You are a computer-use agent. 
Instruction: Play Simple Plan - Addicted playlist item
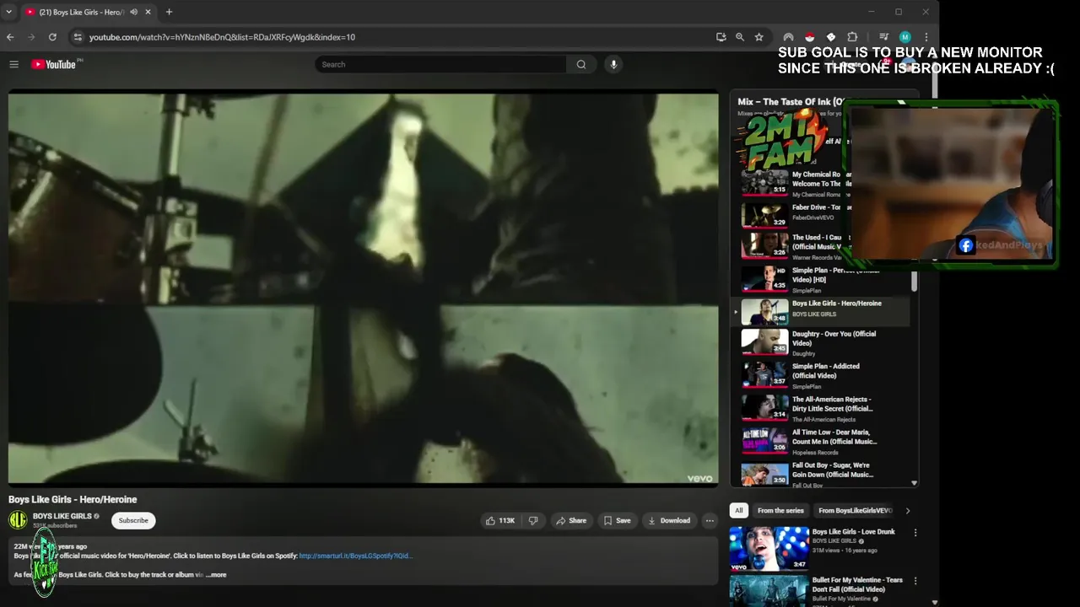coord(819,375)
